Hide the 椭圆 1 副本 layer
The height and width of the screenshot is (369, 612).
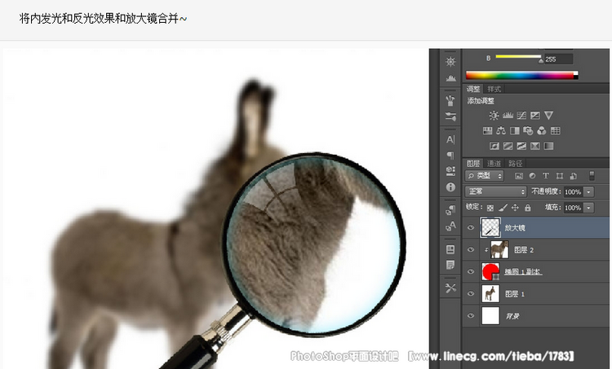[471, 271]
